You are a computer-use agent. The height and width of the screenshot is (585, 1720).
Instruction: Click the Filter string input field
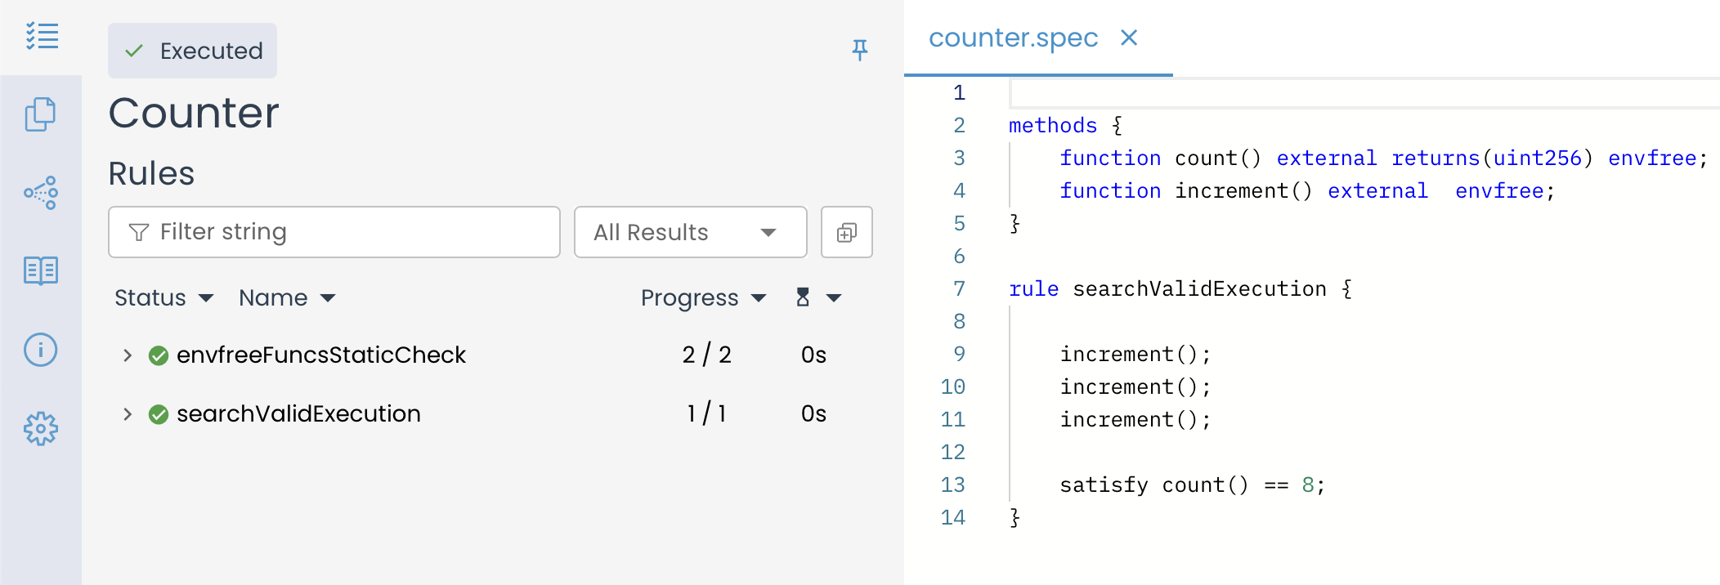(343, 233)
